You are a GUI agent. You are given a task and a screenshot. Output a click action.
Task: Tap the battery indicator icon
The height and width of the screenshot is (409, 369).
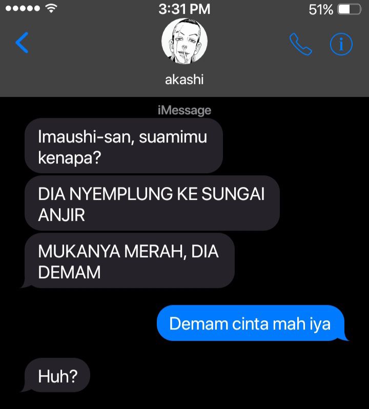(x=350, y=10)
